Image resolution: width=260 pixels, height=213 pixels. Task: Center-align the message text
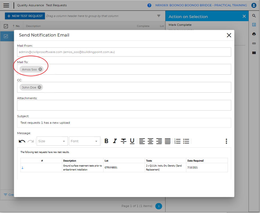pyautogui.click(x=150, y=141)
